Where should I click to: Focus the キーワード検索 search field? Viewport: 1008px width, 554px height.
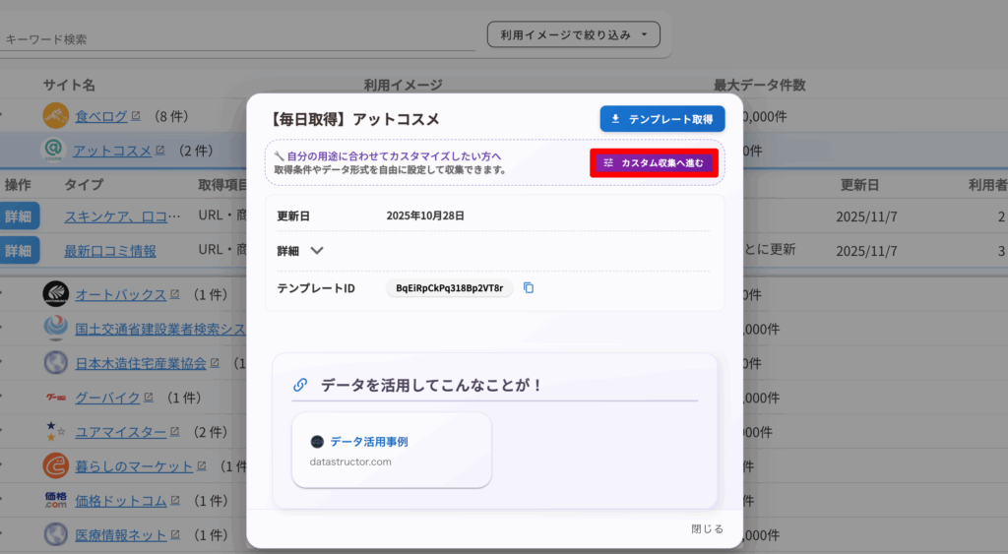pyautogui.click(x=236, y=39)
